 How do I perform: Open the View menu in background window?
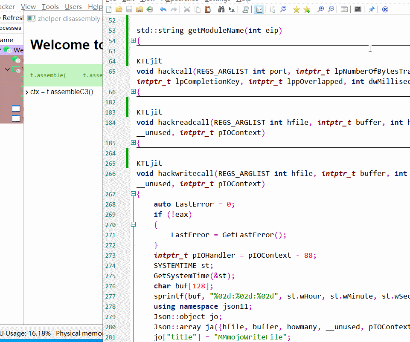[x=28, y=6]
